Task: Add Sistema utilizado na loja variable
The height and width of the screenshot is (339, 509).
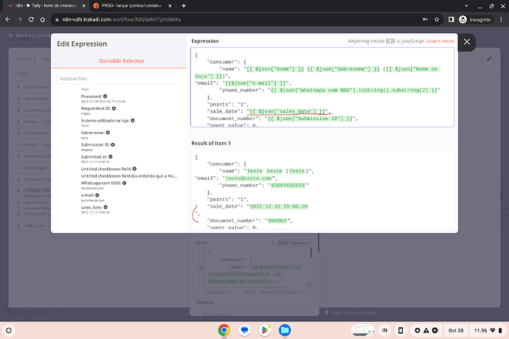Action: point(132,121)
